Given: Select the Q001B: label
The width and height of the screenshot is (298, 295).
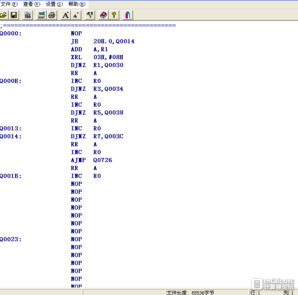Looking at the screenshot, I should coord(11,176).
